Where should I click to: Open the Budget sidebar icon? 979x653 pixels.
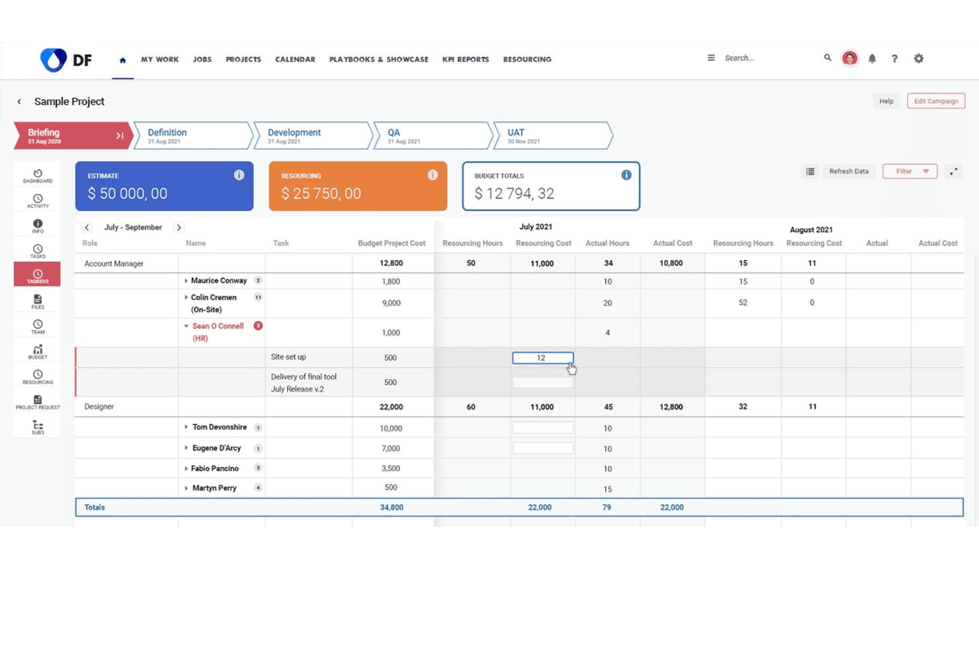pos(38,350)
